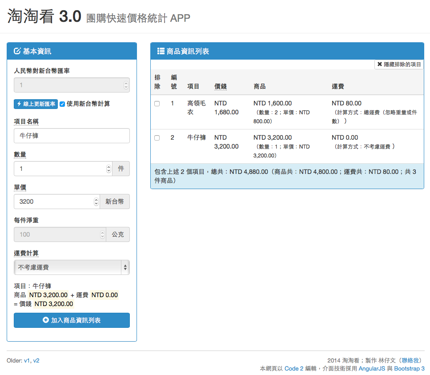Check the exclude box for item 1 高領毛衣

point(157,104)
